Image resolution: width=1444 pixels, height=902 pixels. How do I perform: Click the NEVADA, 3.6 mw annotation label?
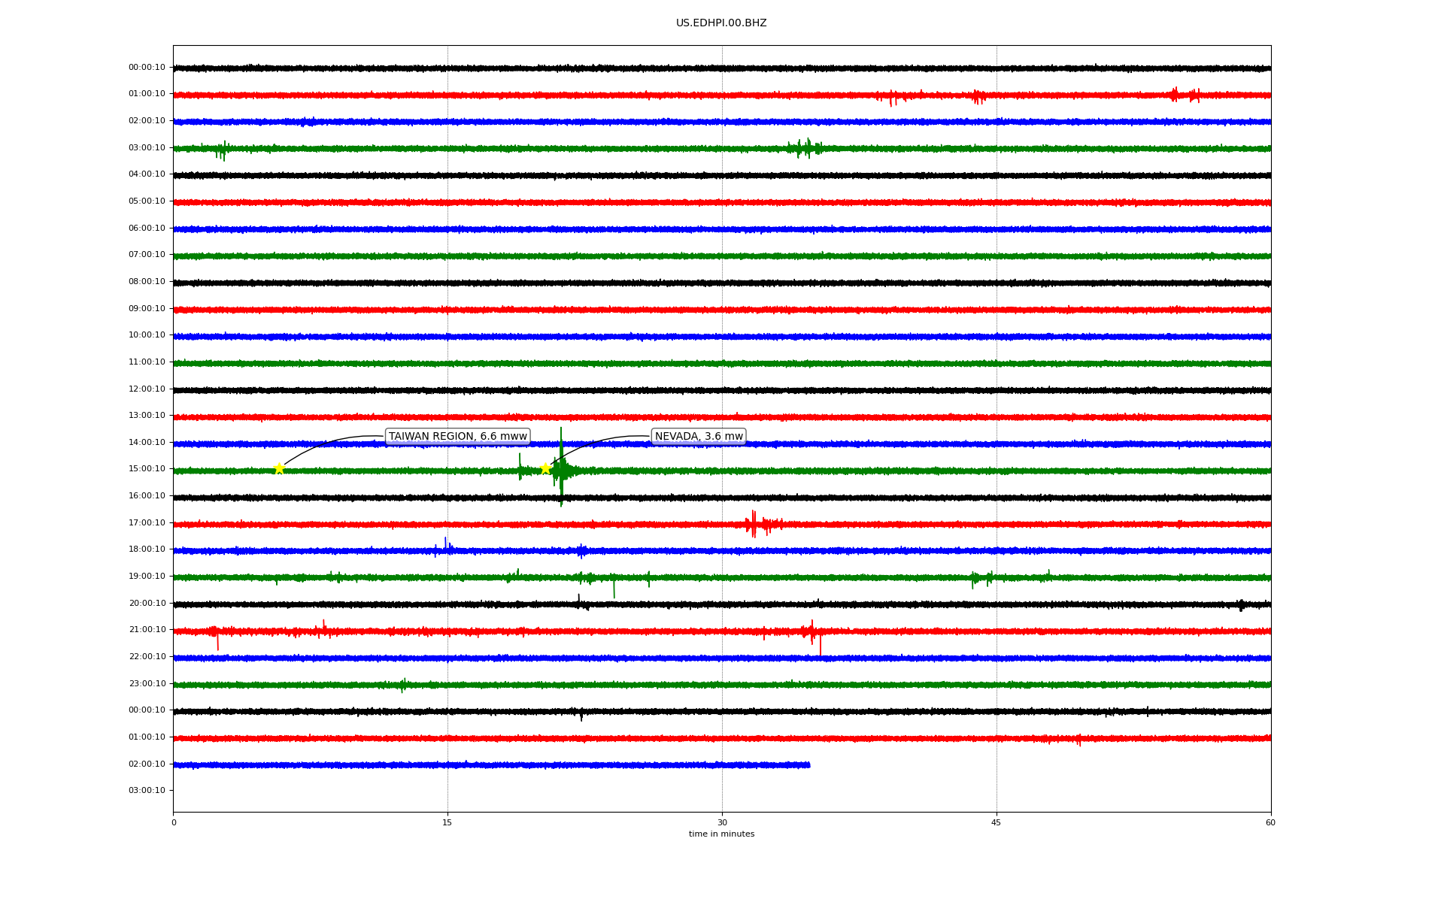(698, 437)
